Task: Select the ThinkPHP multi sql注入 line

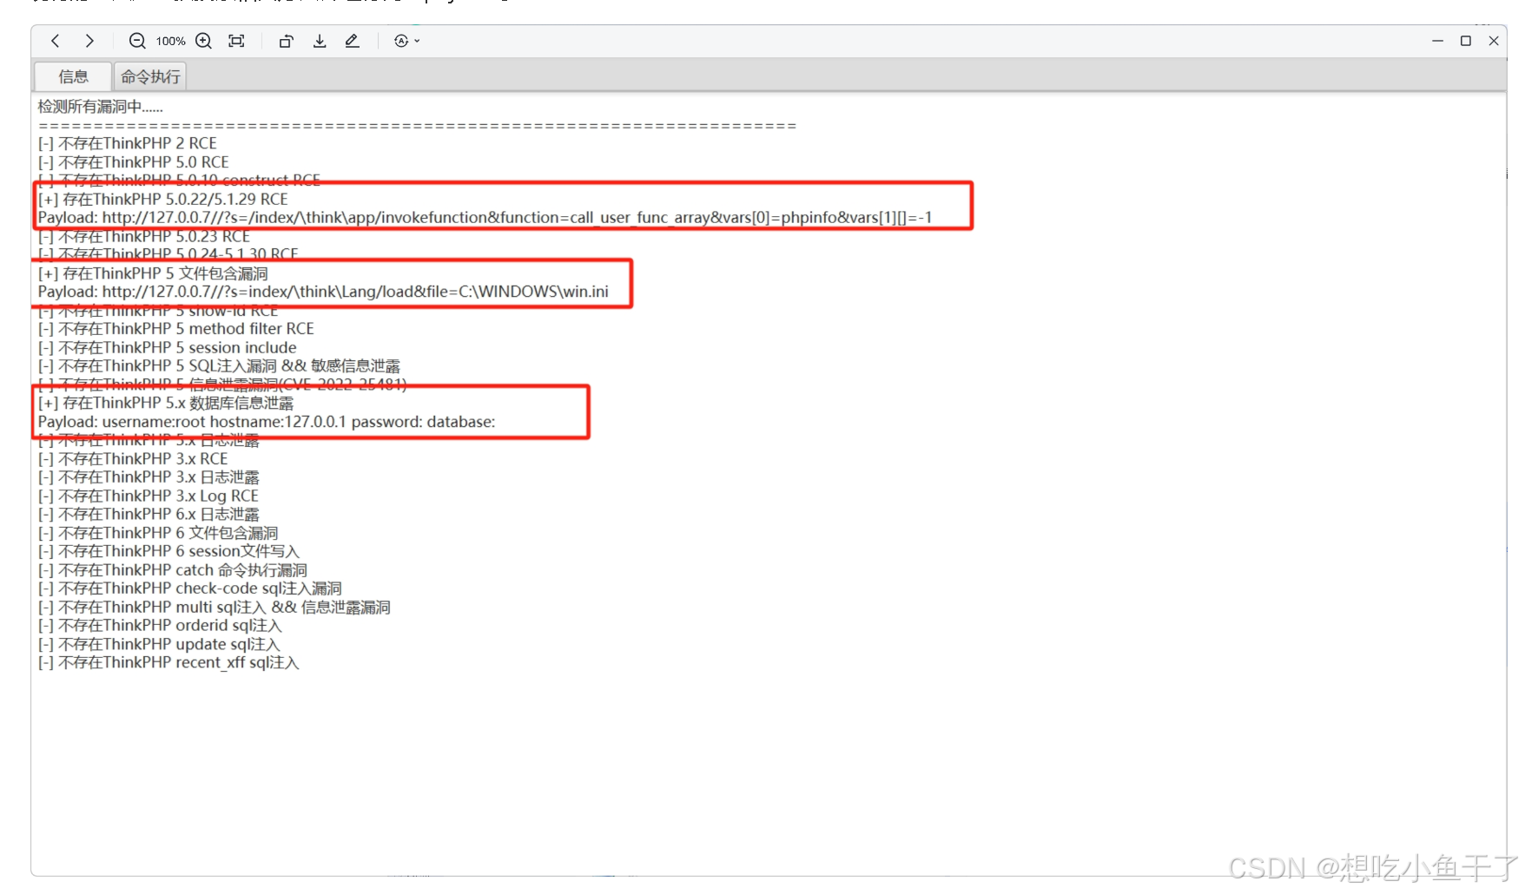Action: 215,608
